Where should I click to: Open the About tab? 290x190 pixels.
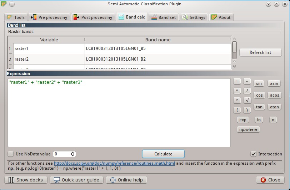(221, 17)
